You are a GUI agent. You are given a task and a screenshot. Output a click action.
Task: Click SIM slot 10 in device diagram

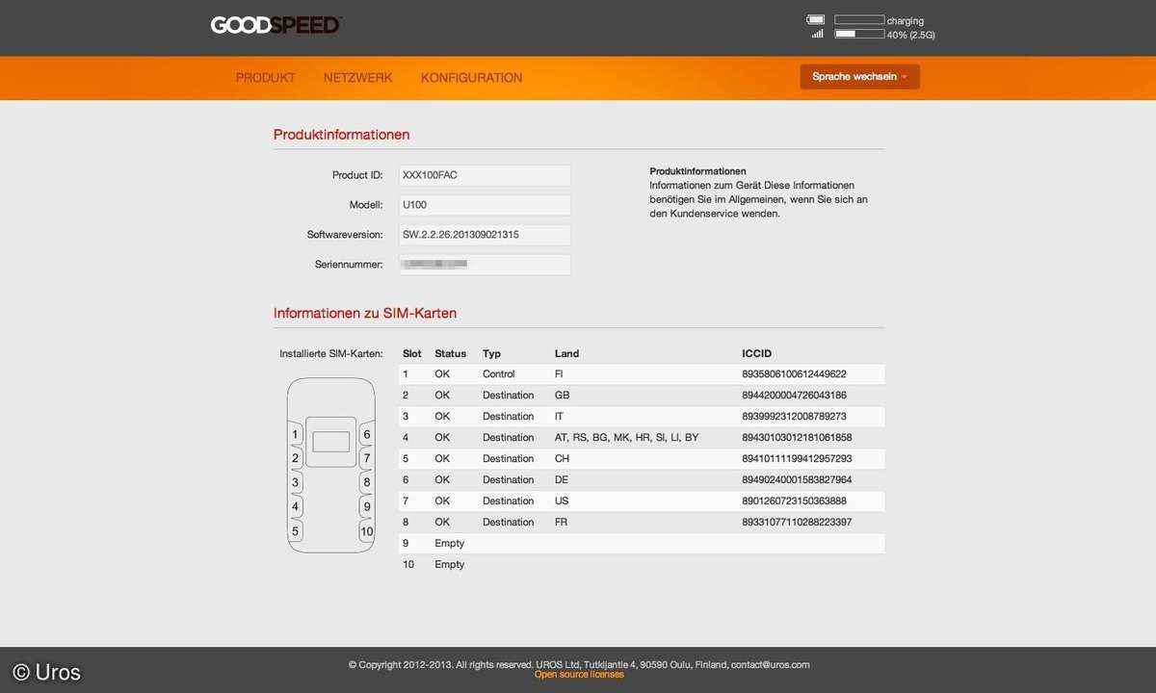pyautogui.click(x=367, y=530)
